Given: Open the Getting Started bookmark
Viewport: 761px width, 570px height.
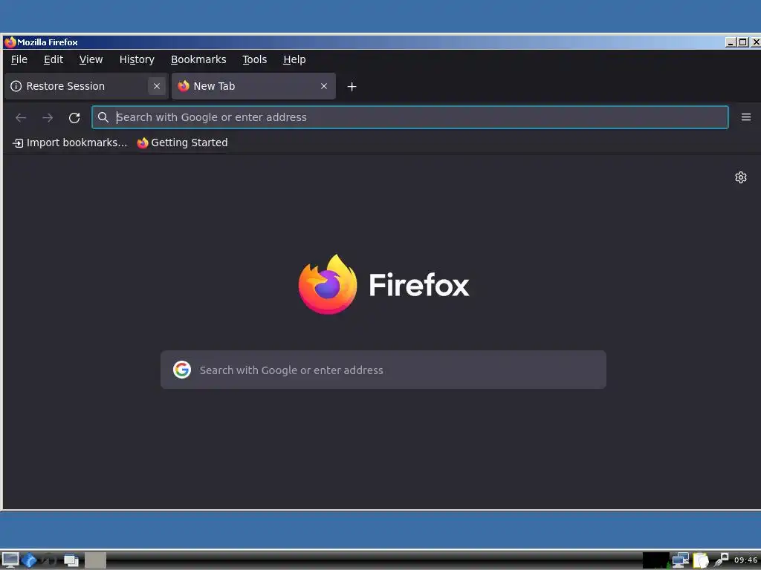Looking at the screenshot, I should pos(183,143).
